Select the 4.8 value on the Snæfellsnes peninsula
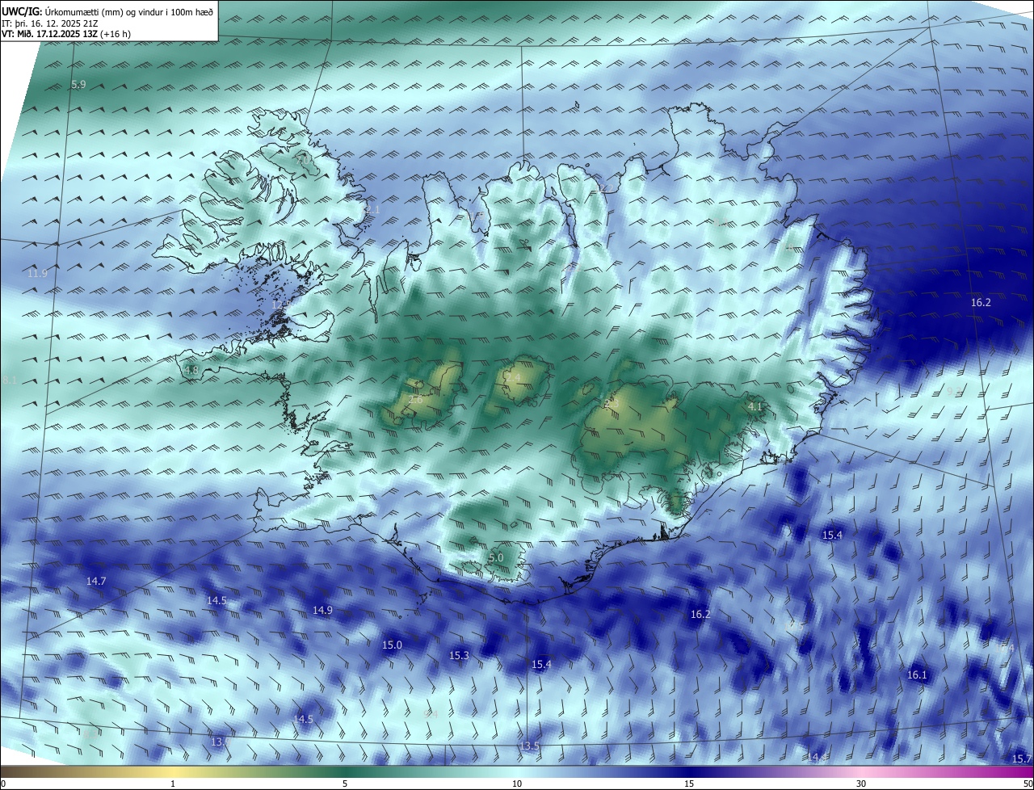This screenshot has width=1034, height=790. pos(191,371)
